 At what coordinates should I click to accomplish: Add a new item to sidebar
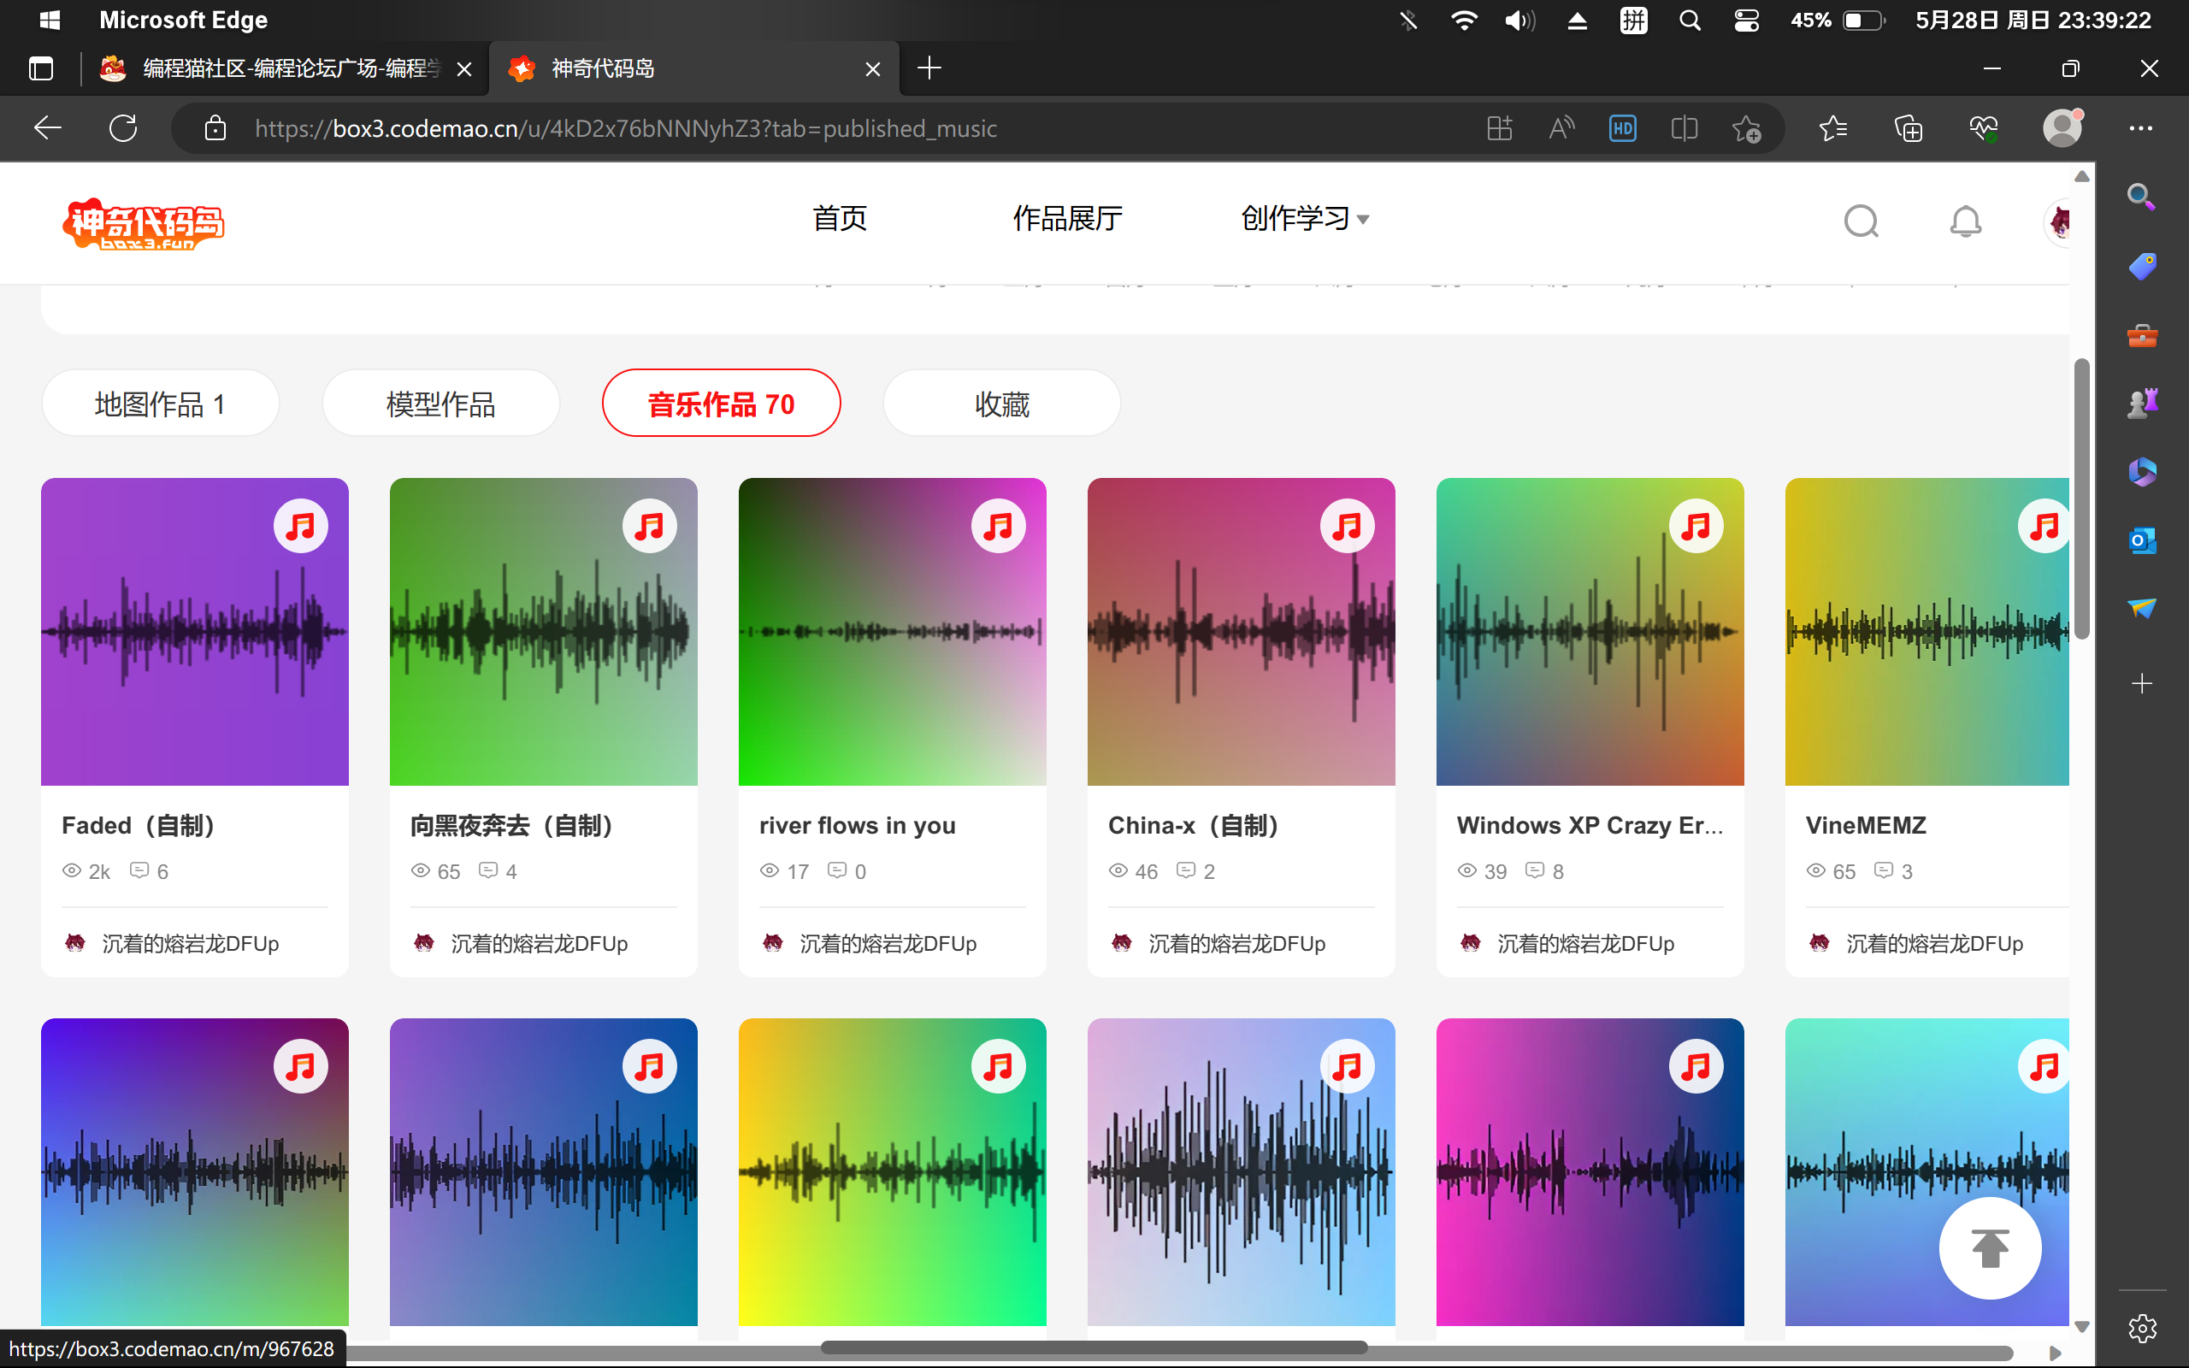[x=2141, y=683]
